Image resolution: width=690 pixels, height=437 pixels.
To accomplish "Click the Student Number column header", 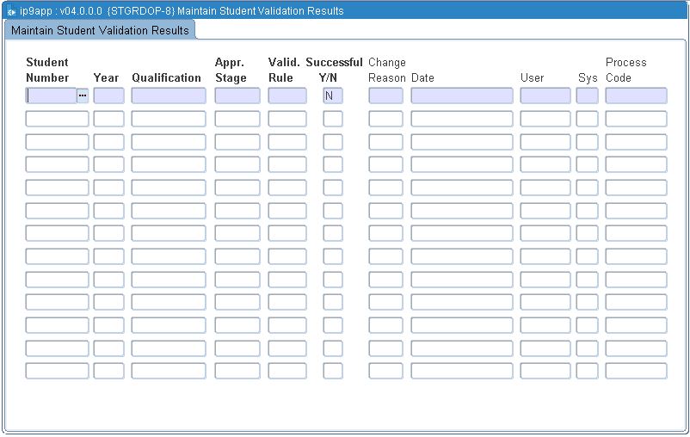I will pyautogui.click(x=47, y=70).
